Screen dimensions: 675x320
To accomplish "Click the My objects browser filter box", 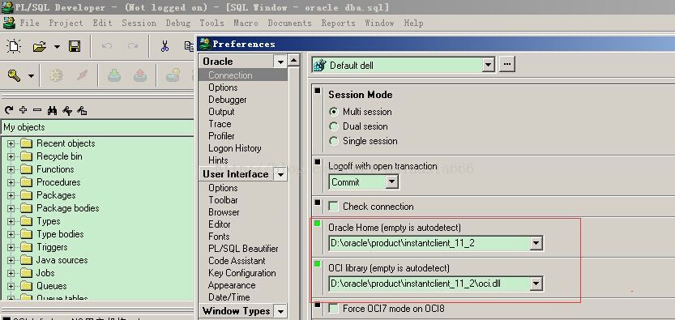I will click(98, 127).
